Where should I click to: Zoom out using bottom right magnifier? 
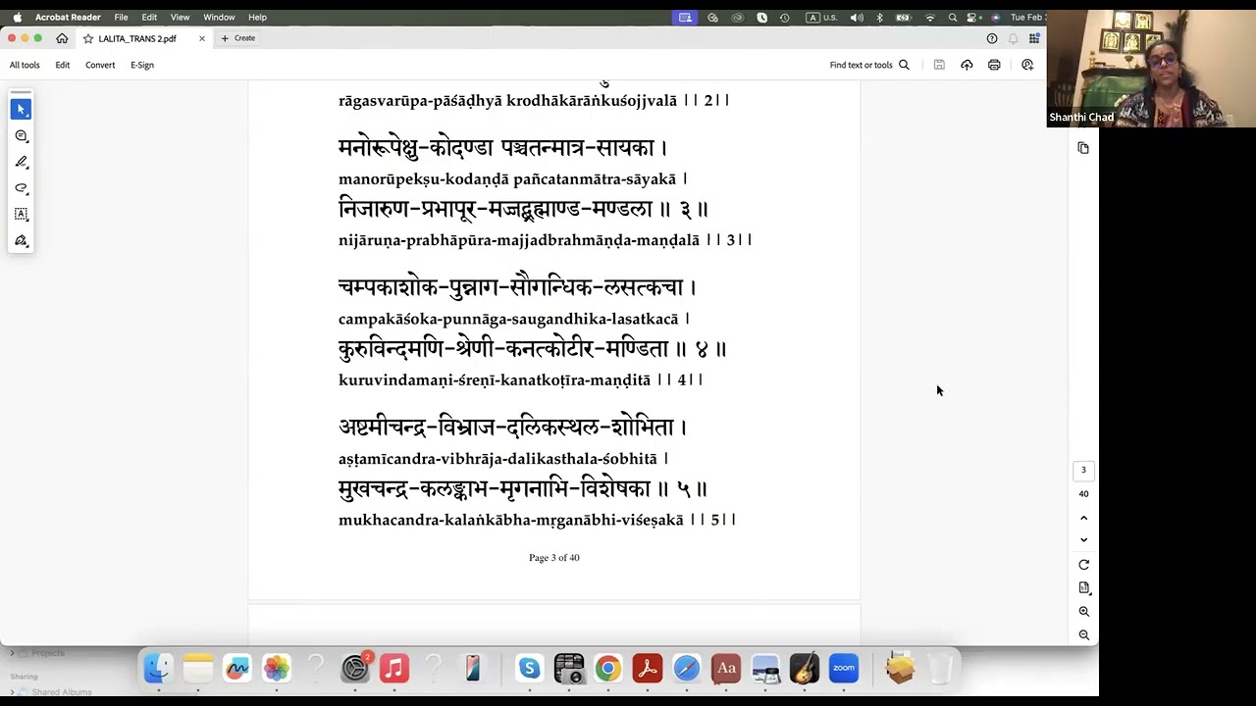1083,635
